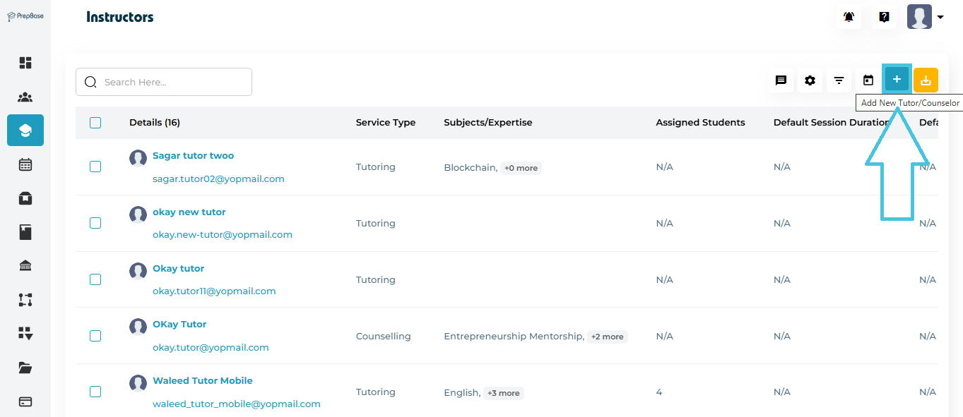This screenshot has height=417, width=963.
Task: Check the box for Sagar tutor twoo
Action: [95, 167]
